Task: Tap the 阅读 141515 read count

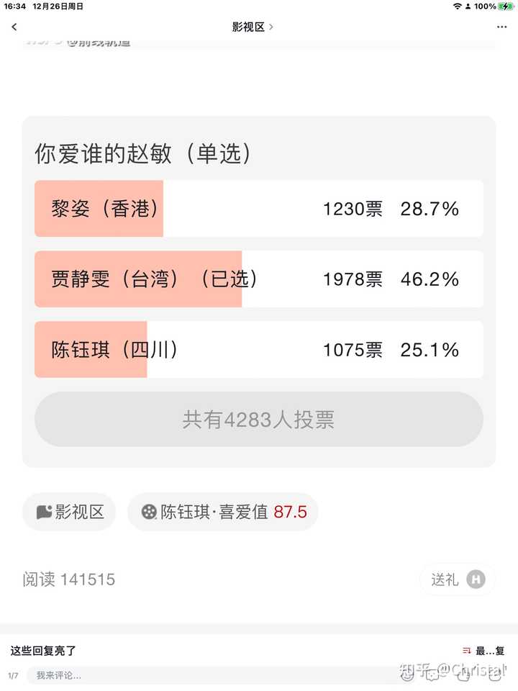Action: pos(69,579)
